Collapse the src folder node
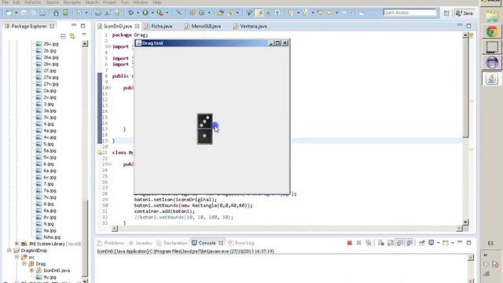This screenshot has width=503, height=283. 17,257
